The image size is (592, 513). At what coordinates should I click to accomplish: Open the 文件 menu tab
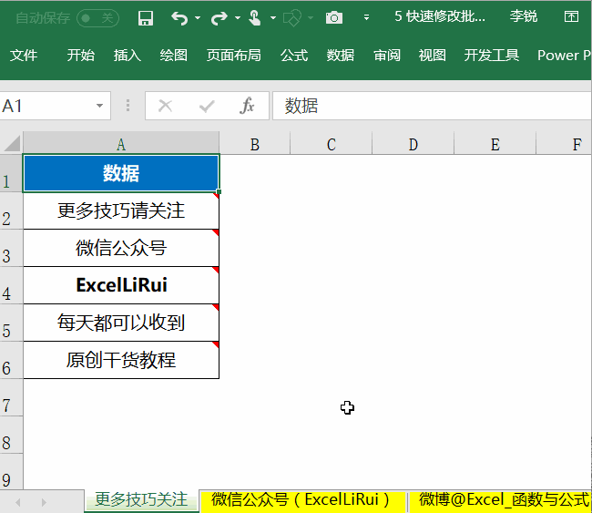[24, 56]
